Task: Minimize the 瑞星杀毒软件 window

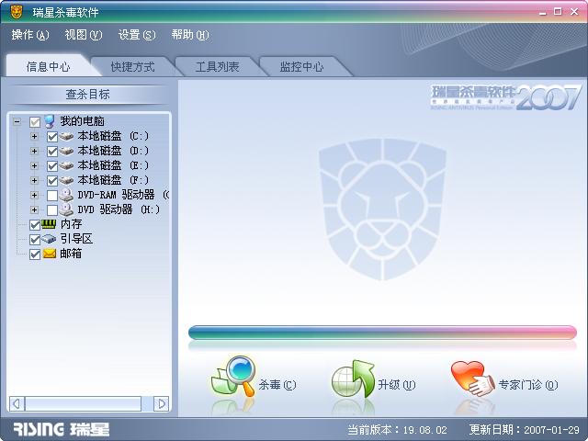Action: (x=543, y=12)
